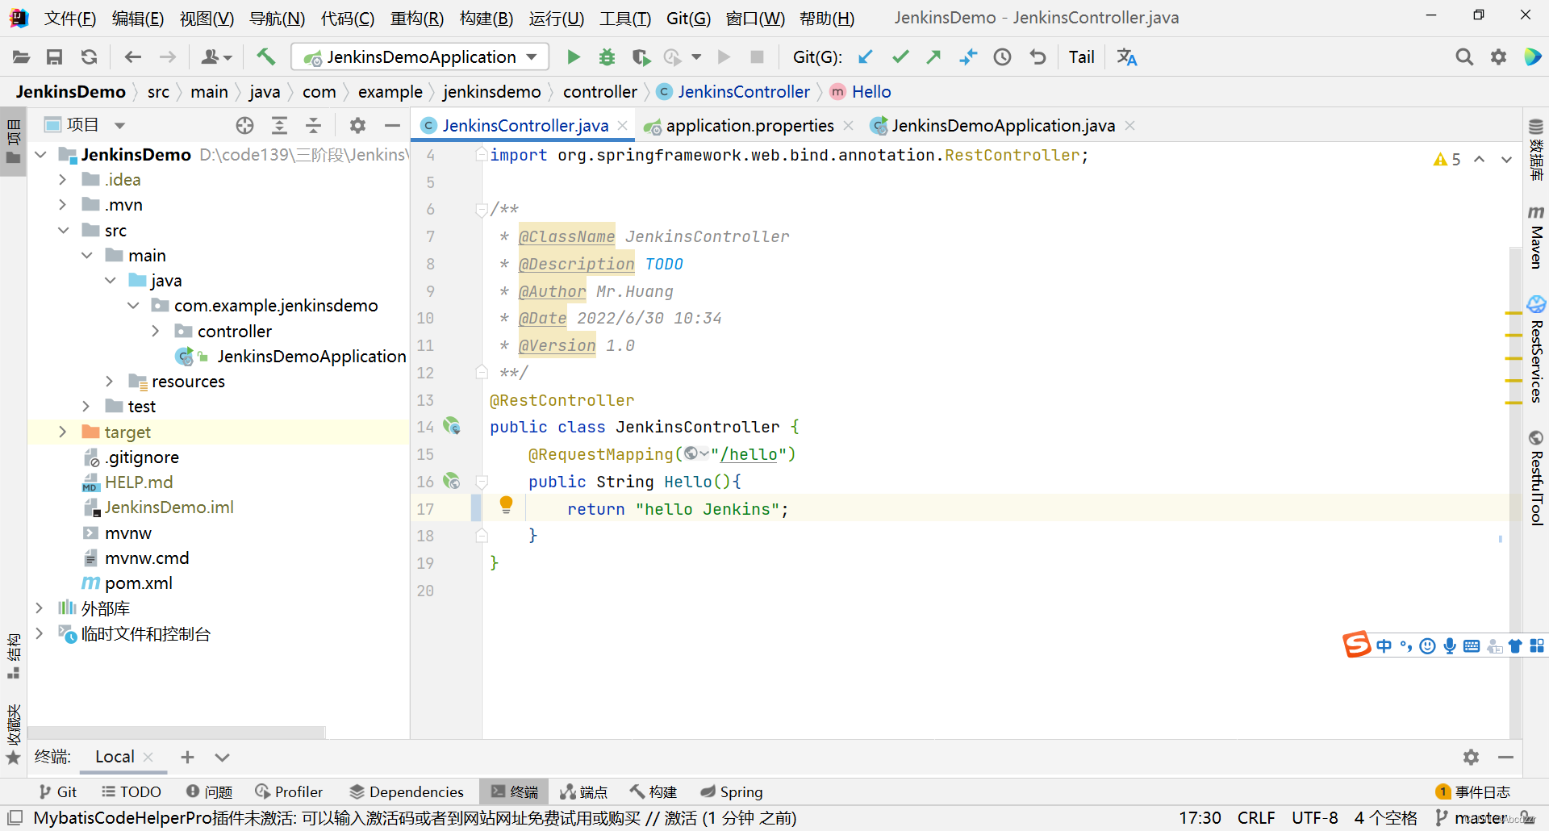Toggle the Git tool window
The height and width of the screenshot is (831, 1549).
click(58, 792)
